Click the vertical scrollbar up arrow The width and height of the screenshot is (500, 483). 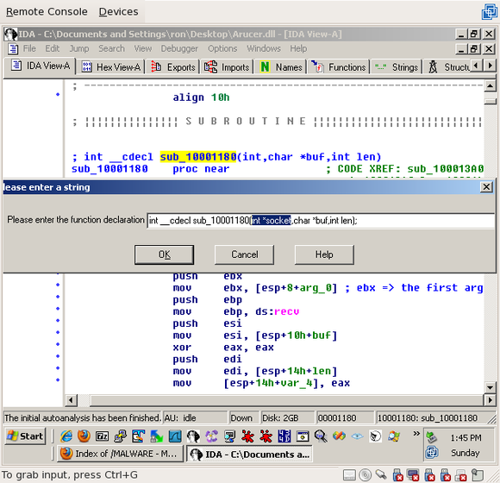(x=491, y=86)
